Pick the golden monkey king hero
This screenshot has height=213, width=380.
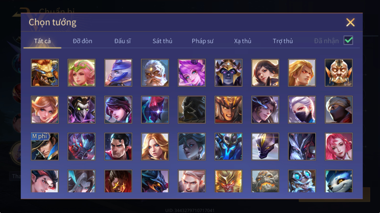(x=228, y=181)
